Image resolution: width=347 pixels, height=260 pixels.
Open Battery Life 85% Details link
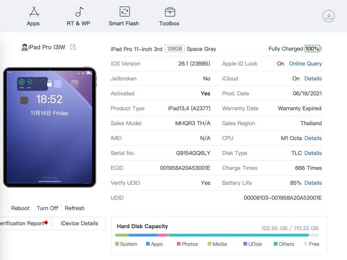tap(313, 183)
